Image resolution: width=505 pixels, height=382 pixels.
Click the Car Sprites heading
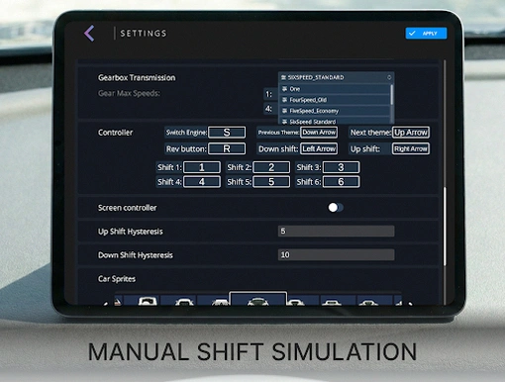coord(117,279)
